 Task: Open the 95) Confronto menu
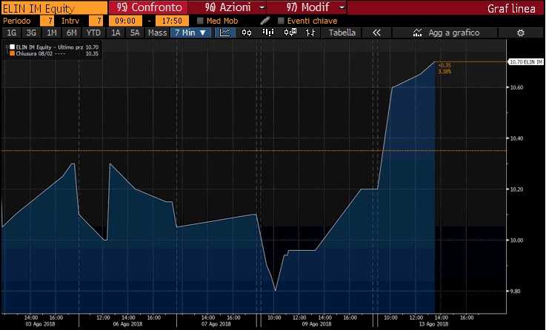coord(149,7)
